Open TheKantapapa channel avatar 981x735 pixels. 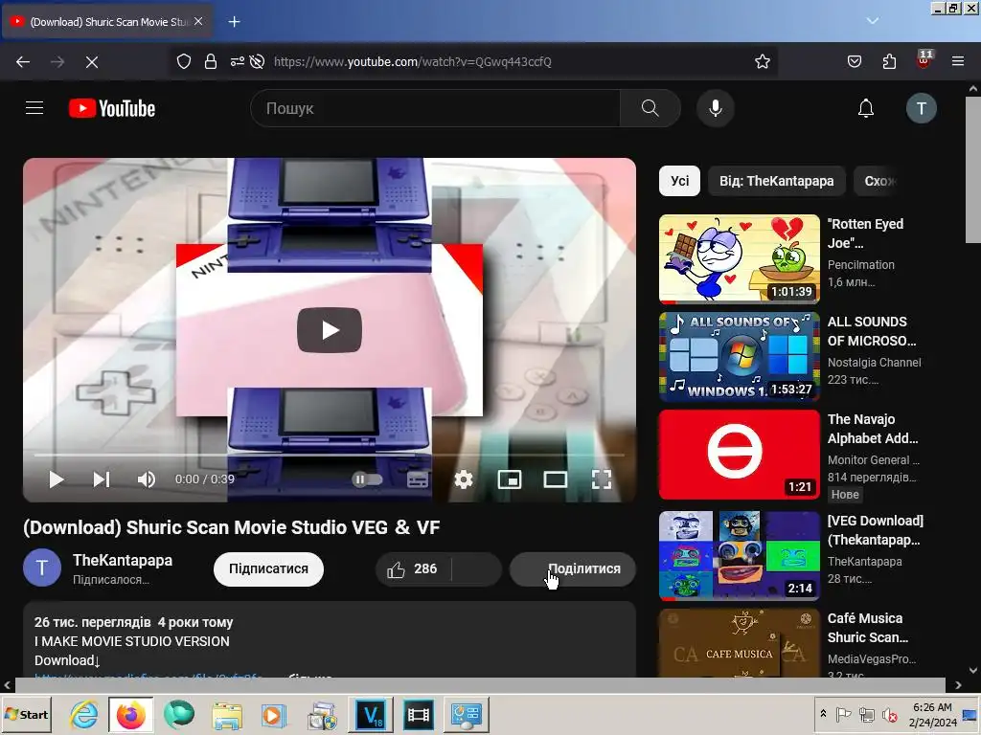click(x=42, y=568)
